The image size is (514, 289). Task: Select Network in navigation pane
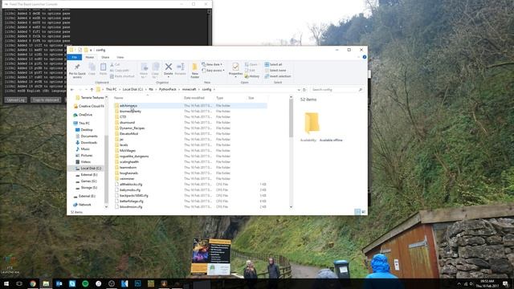tap(84, 205)
